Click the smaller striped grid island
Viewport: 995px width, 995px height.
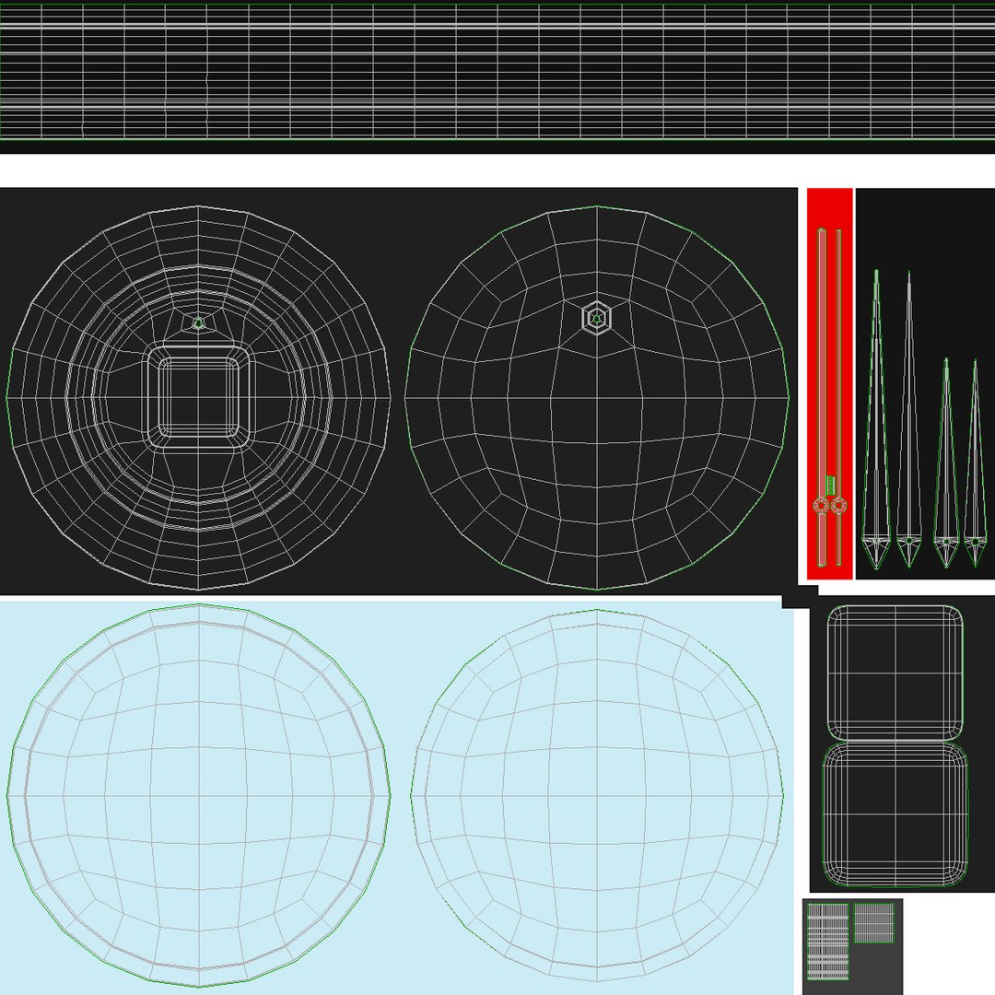[873, 923]
